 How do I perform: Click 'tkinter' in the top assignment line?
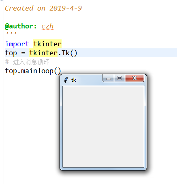pyautogui.click(x=43, y=53)
